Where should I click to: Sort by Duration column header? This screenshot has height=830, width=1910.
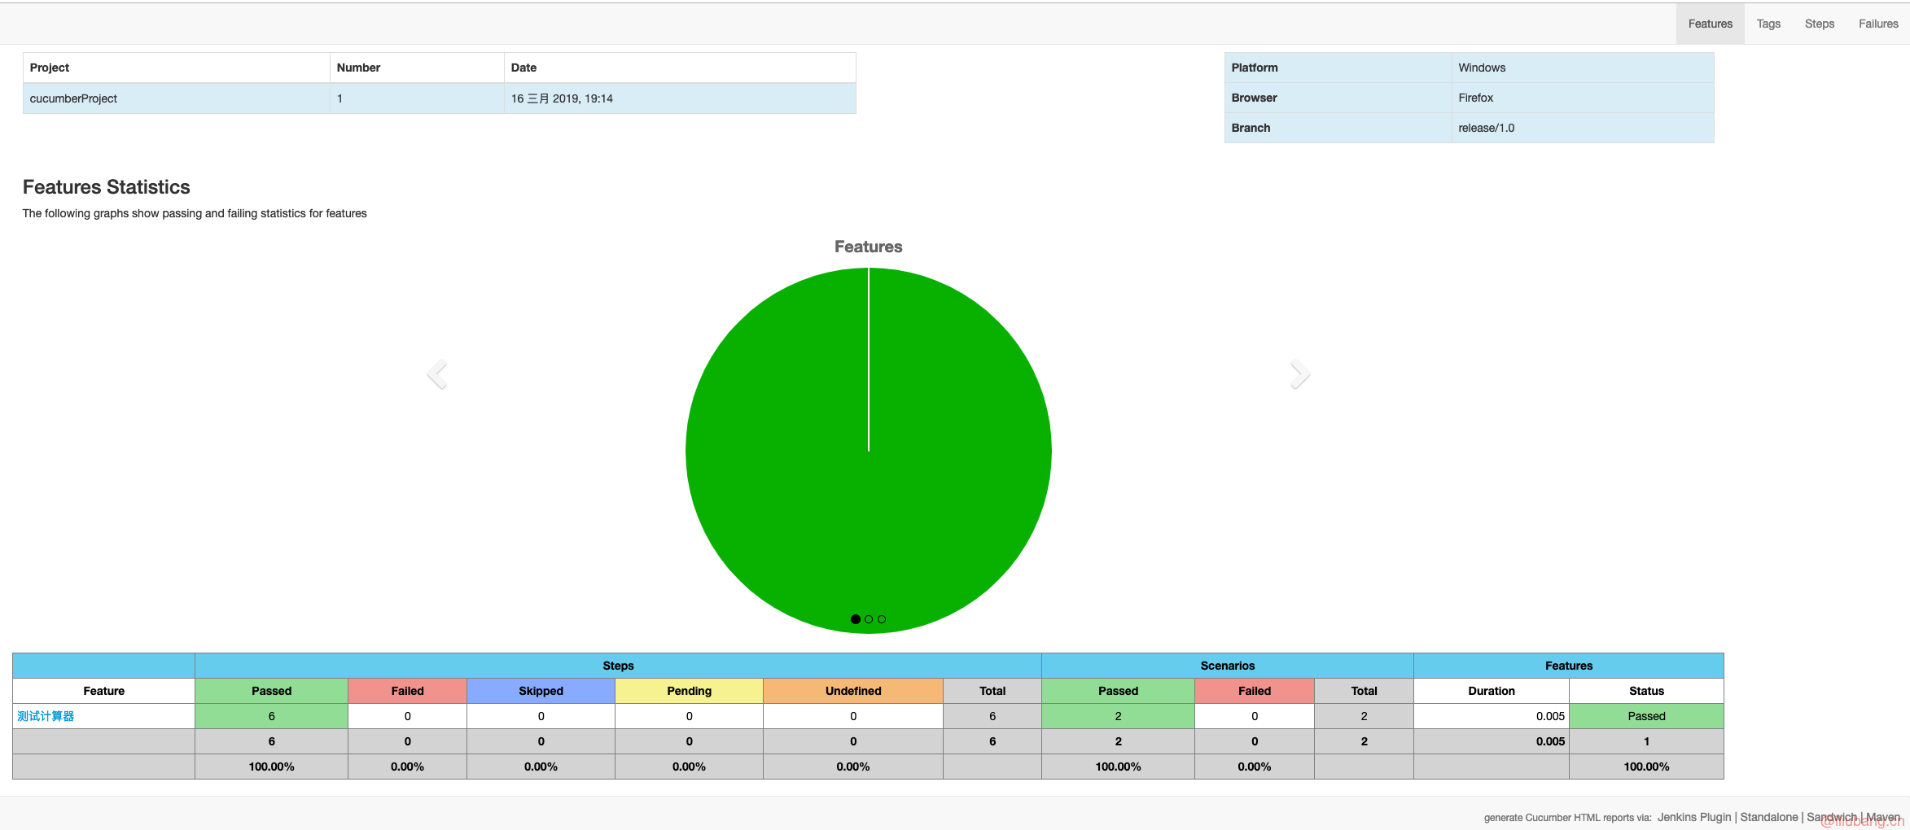pyautogui.click(x=1491, y=691)
